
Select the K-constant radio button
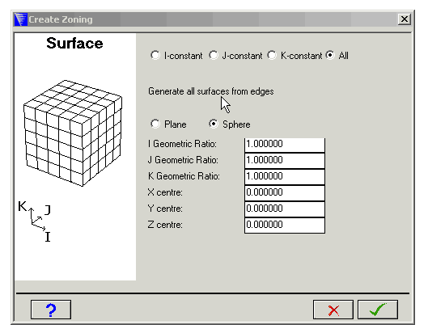coord(272,55)
